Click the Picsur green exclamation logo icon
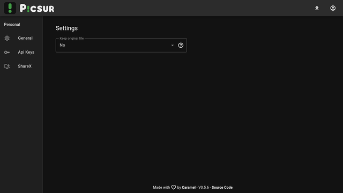Screen dimensions: 343x193 click(10, 8)
